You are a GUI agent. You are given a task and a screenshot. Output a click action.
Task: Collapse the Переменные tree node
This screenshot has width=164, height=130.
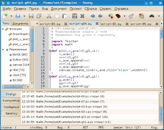3,49
